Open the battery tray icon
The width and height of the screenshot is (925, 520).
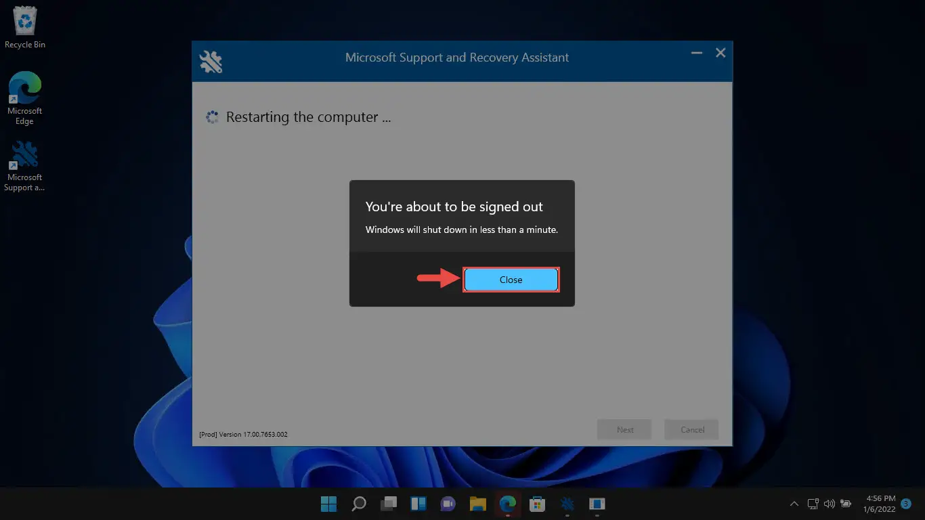[x=846, y=504]
